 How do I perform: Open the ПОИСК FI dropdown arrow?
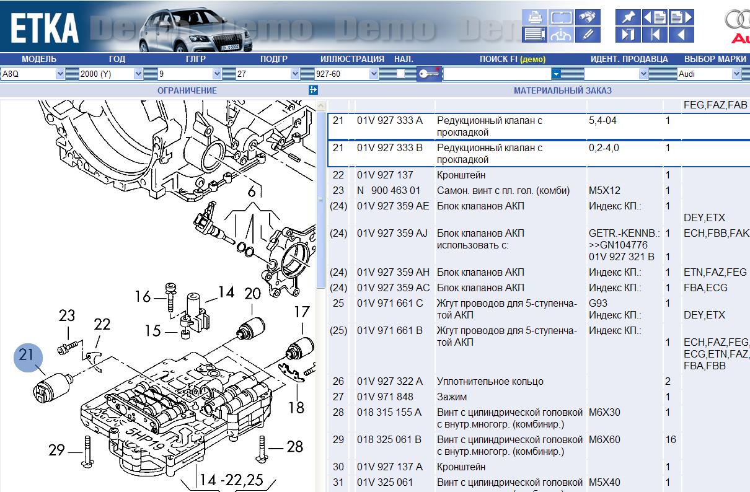(556, 74)
